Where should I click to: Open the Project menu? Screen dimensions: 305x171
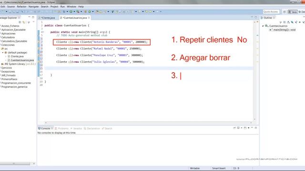click(x=54, y=7)
